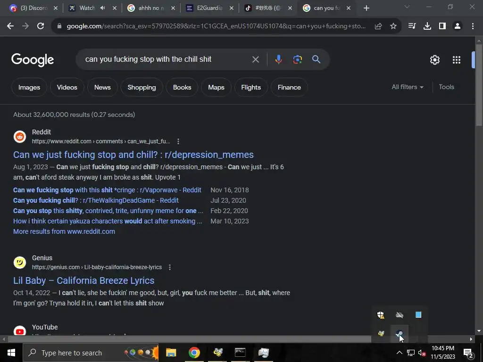This screenshot has width=483, height=362.
Task: Open the command prompt taskbar app
Action: point(240,353)
